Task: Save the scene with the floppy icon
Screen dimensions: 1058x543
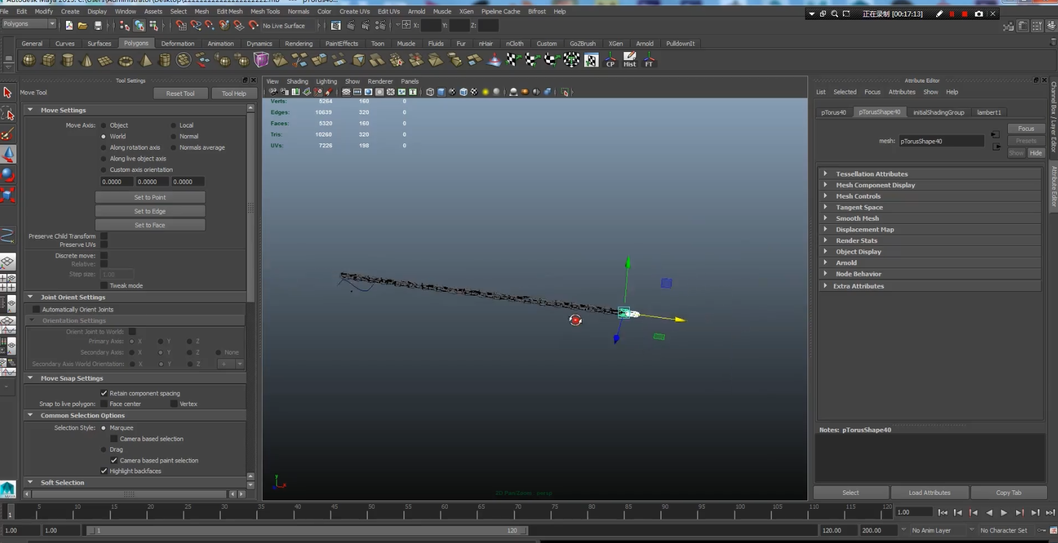Action: [x=98, y=25]
